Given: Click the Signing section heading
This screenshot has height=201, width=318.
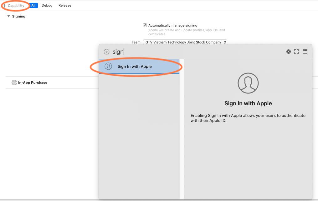Looking at the screenshot, I should [x=19, y=16].
